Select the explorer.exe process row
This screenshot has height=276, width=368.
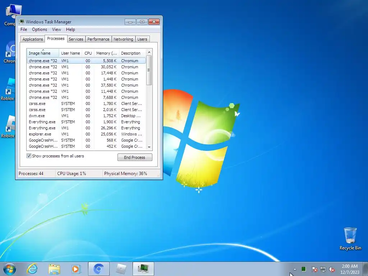[x=86, y=134]
